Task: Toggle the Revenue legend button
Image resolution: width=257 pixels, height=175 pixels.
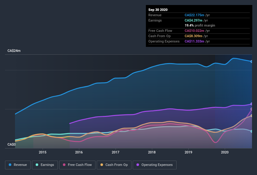Action: click(18, 165)
